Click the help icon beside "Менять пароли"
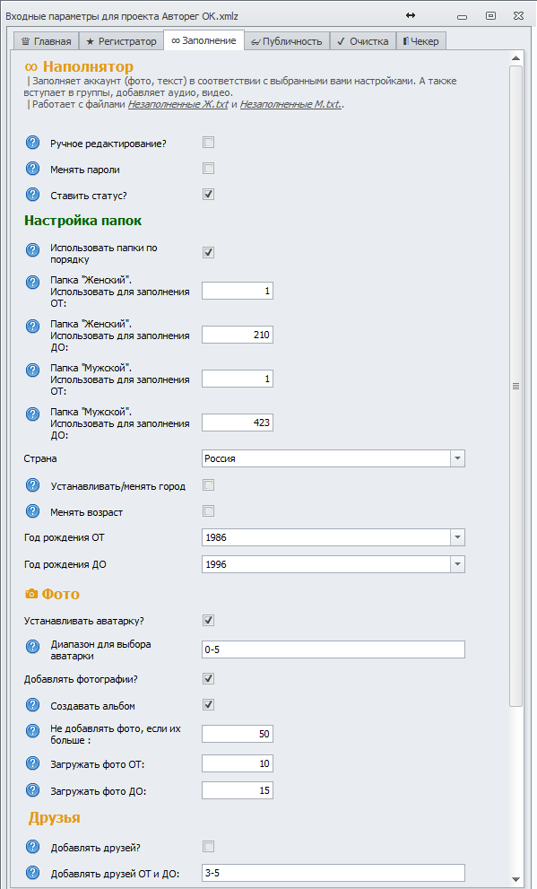 (x=32, y=169)
